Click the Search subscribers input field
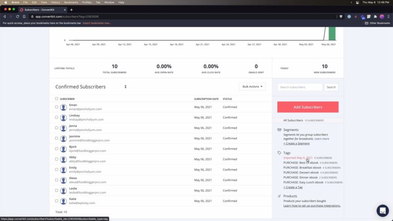This screenshot has width=393, height=221. click(x=300, y=87)
